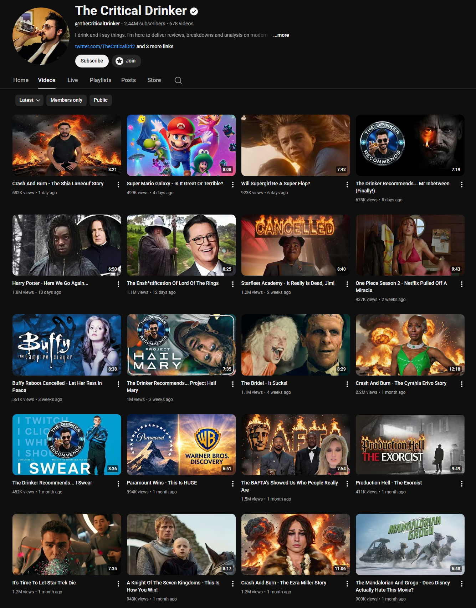Image resolution: width=476 pixels, height=608 pixels.
Task: Filter videos by Public
Action: (101, 100)
